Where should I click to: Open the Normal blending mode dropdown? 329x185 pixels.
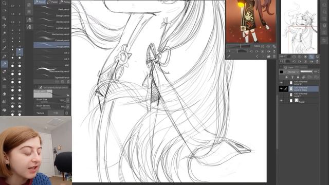click(x=293, y=72)
